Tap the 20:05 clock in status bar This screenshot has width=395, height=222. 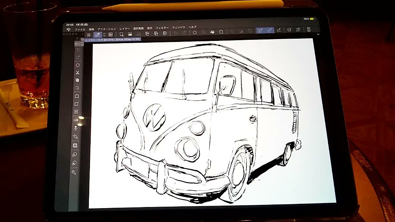[x=69, y=25]
